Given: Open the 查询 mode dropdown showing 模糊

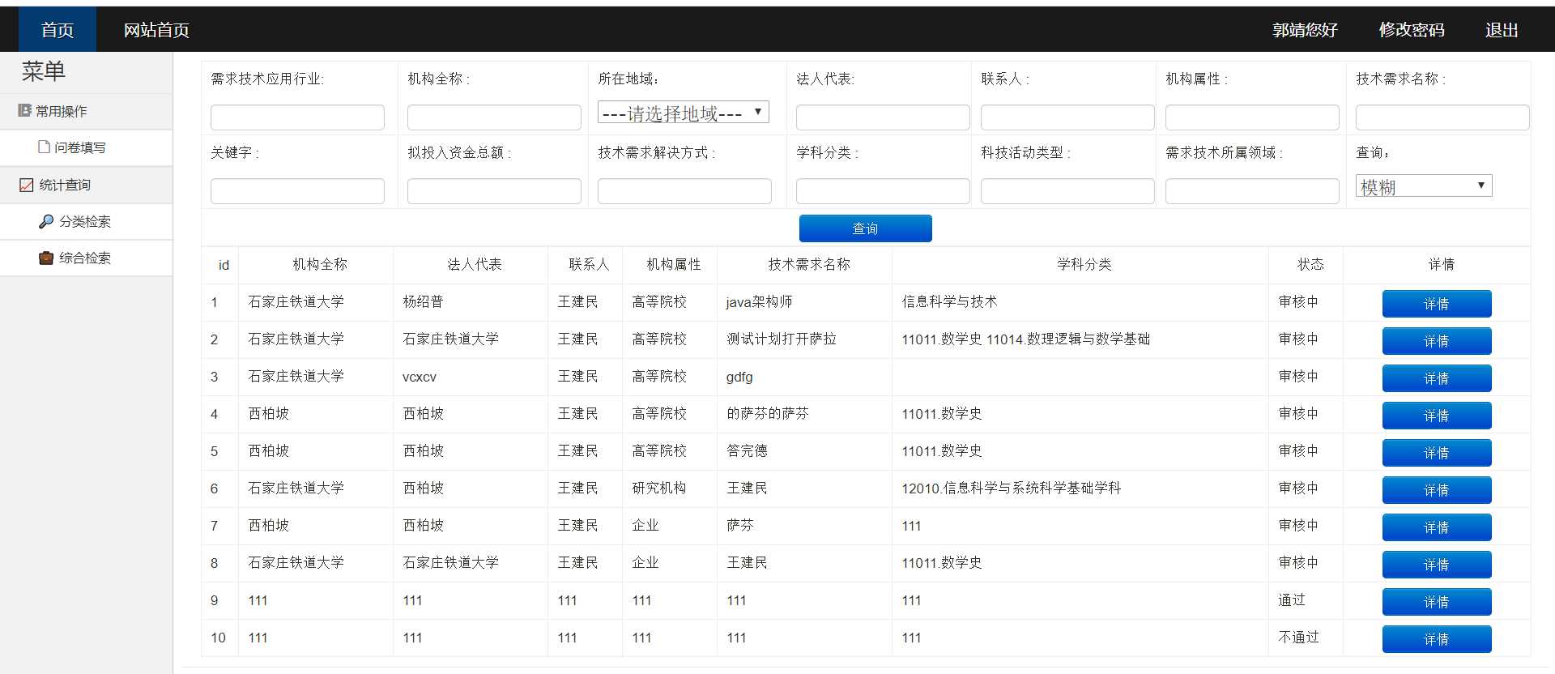Looking at the screenshot, I should point(1424,186).
